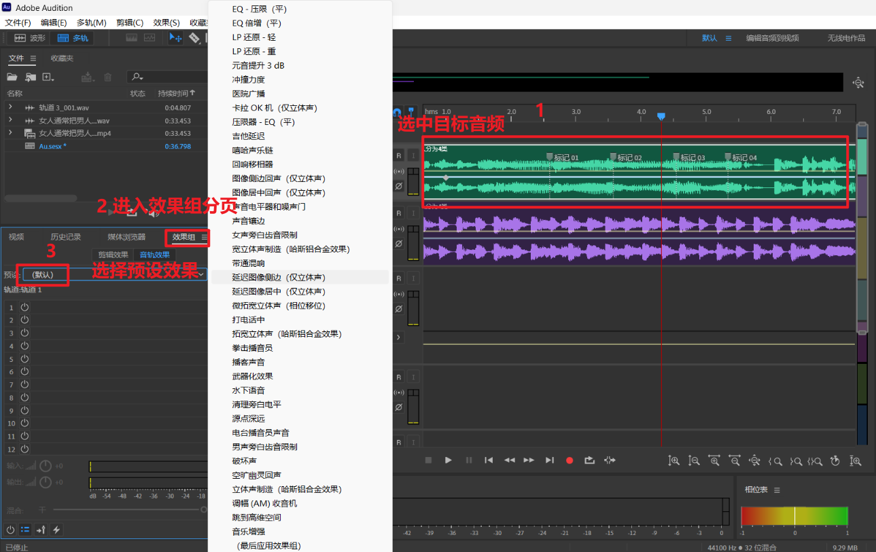Click the skip selection icon
The image size is (876, 552).
click(x=610, y=460)
